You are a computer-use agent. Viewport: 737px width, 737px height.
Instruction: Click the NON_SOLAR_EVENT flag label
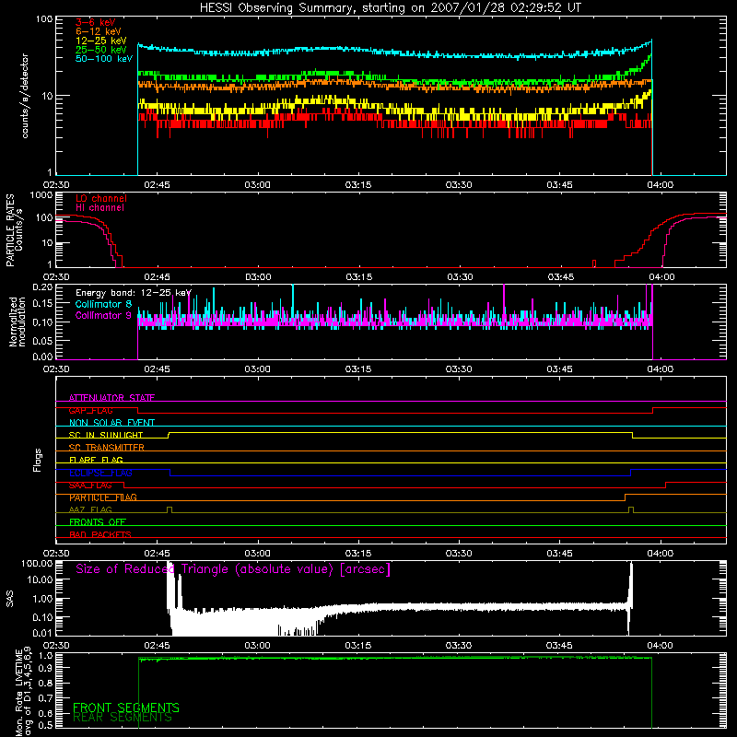[111, 423]
